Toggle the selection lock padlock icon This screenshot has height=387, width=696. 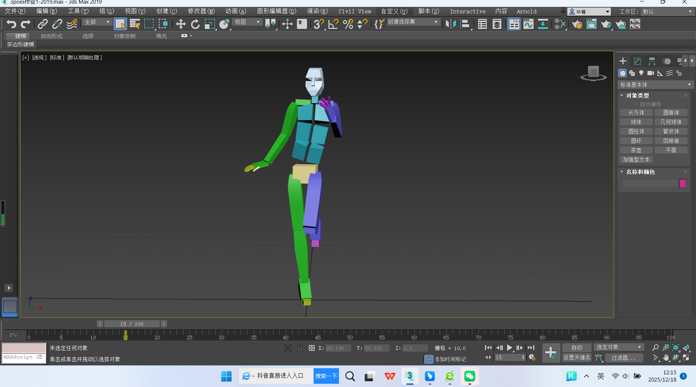coord(300,348)
